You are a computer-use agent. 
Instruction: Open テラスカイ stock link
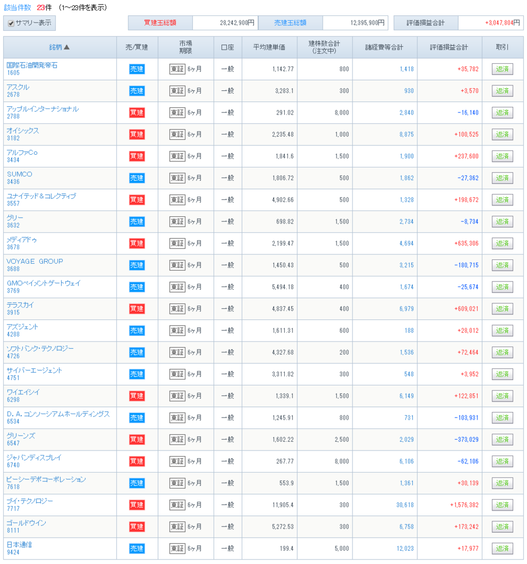[20, 305]
